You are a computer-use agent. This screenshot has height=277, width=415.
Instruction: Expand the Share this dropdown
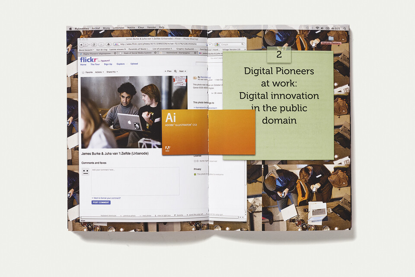[112, 72]
